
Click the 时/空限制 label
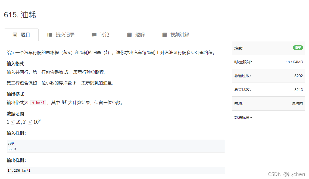click(243, 62)
